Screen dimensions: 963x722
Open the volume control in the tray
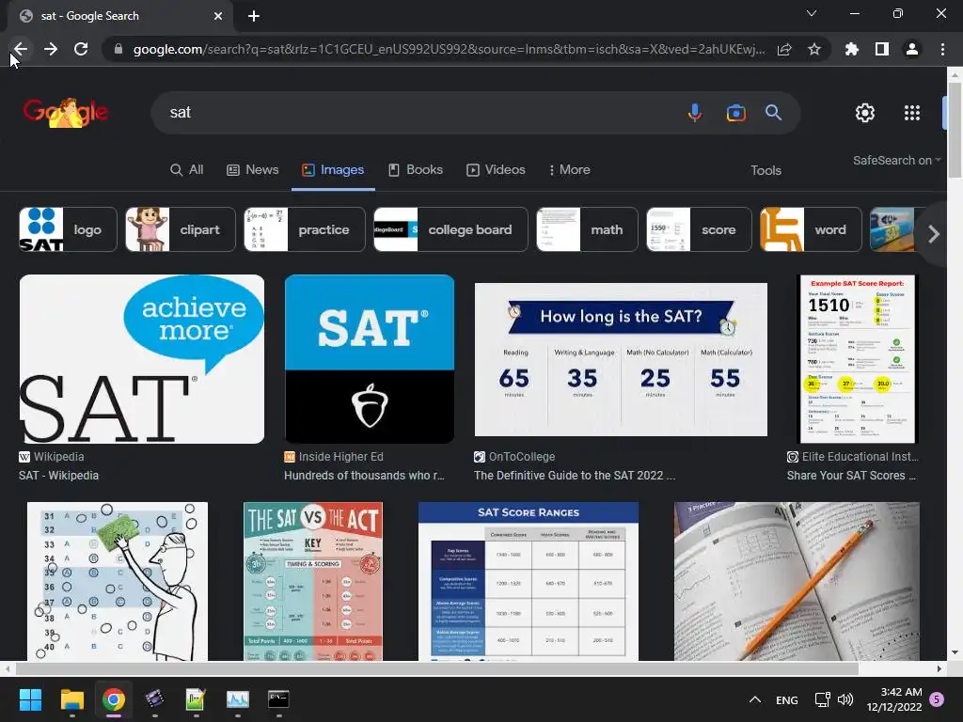(845, 699)
